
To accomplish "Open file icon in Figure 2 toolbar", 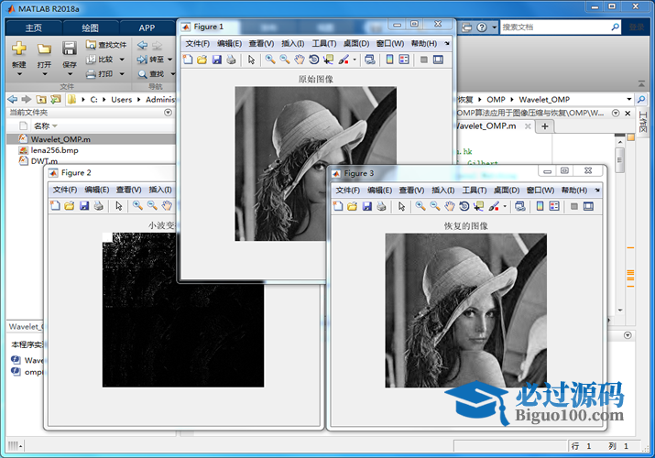I will [x=70, y=206].
